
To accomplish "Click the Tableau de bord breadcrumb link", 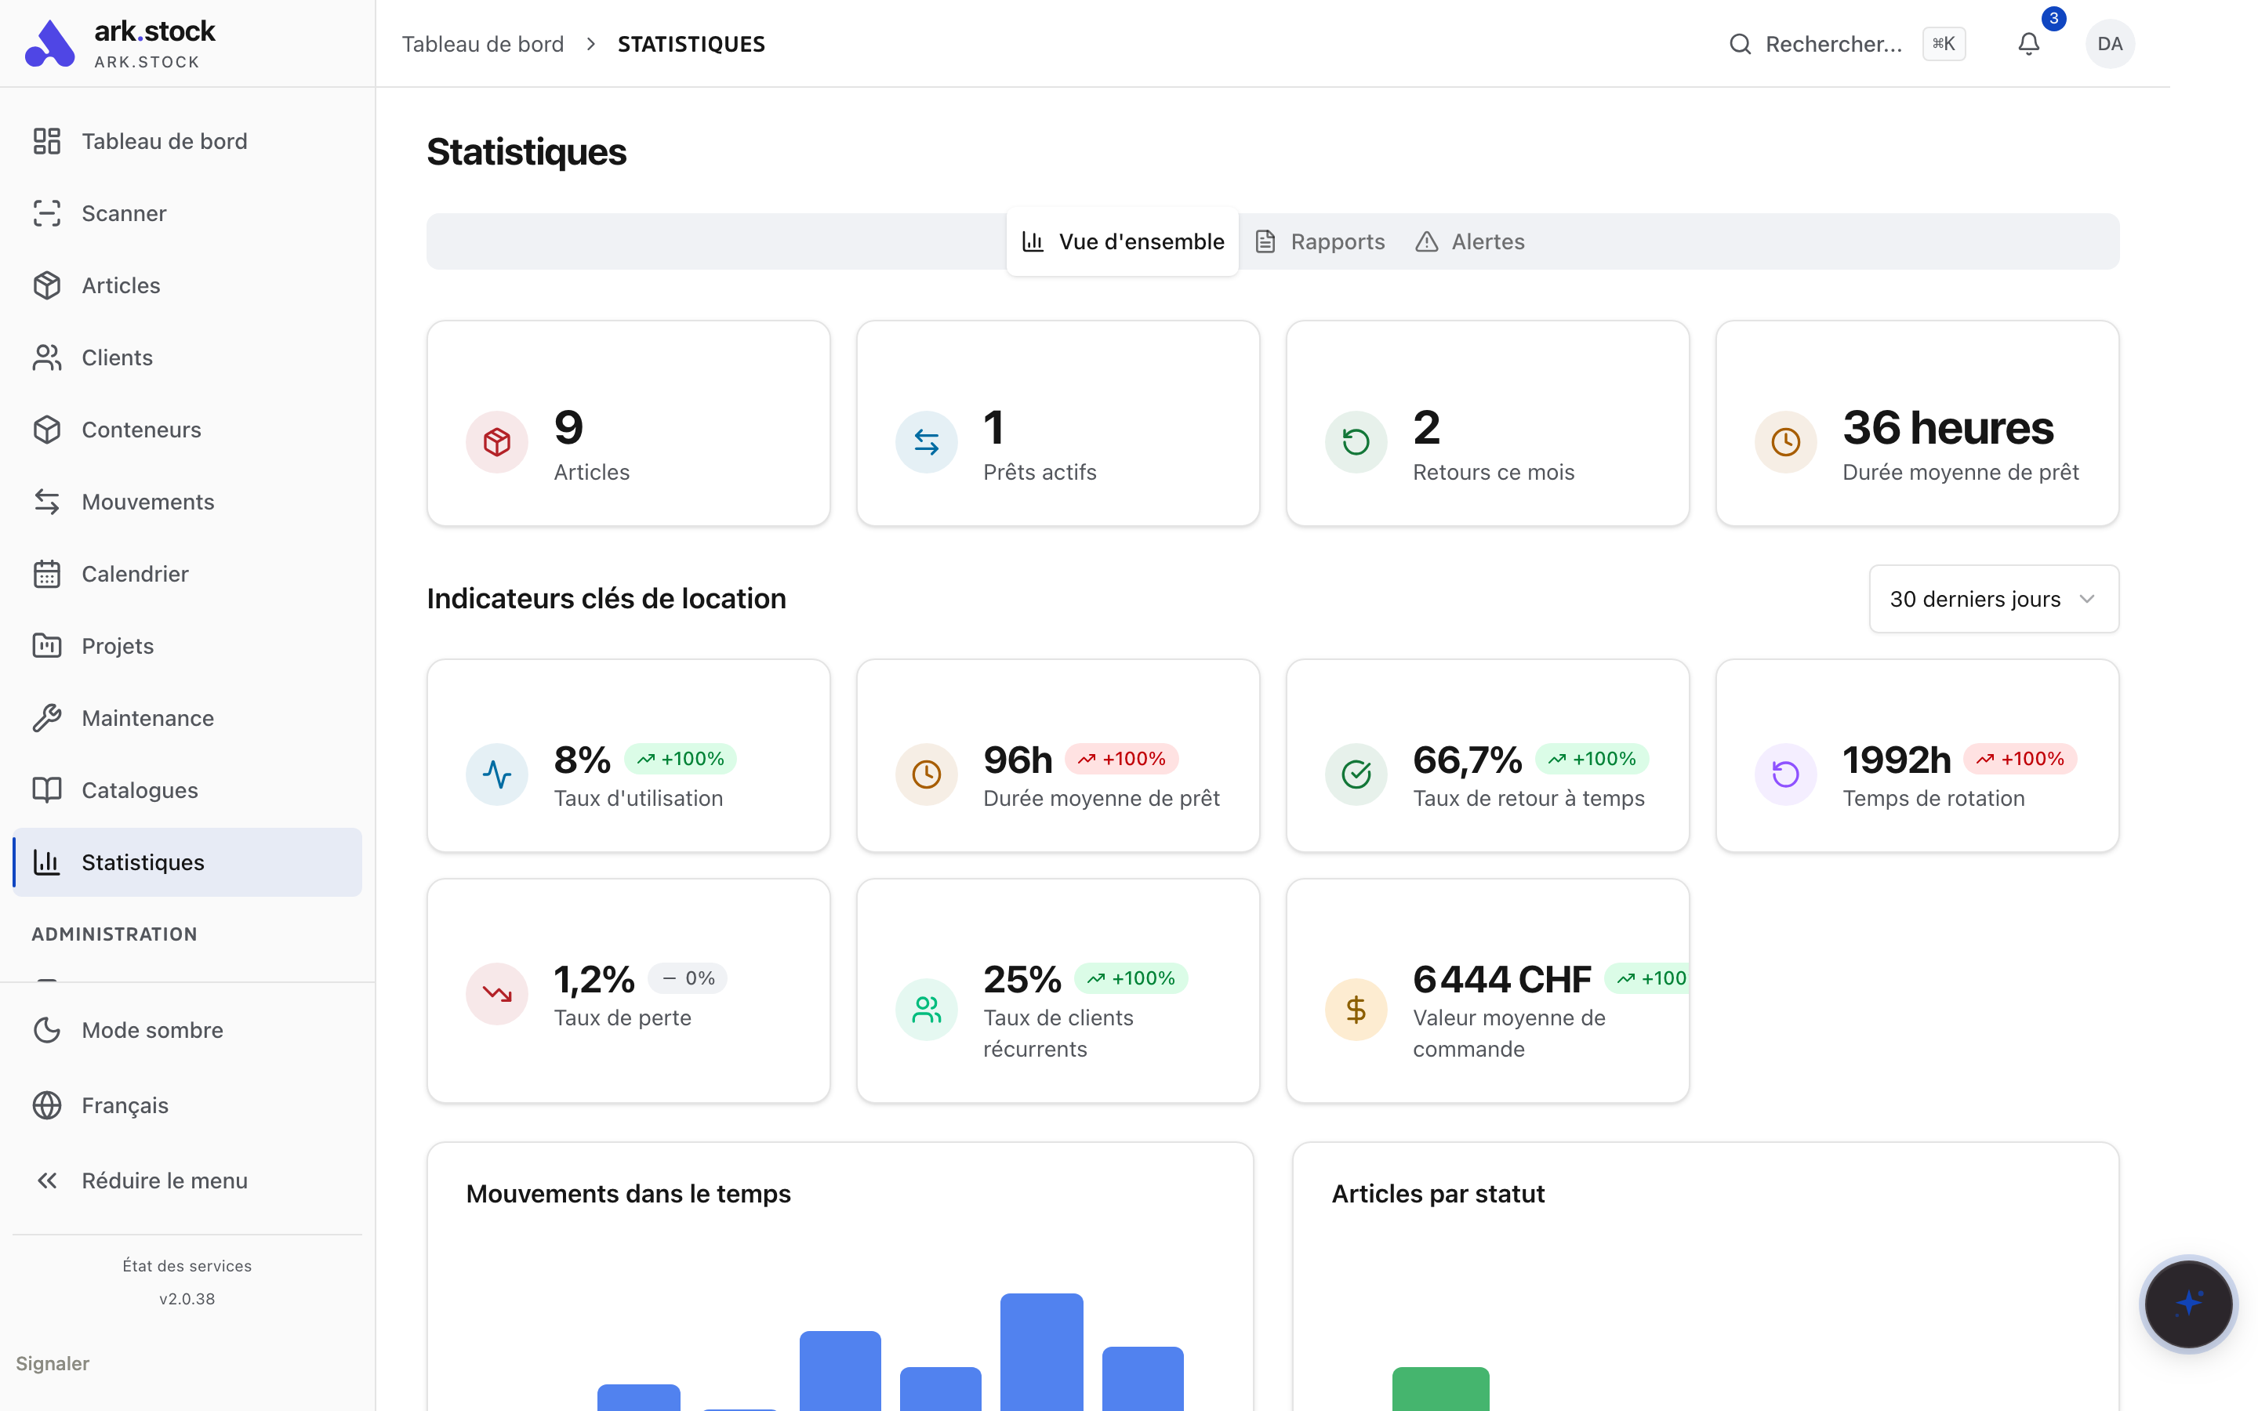I will click(x=482, y=44).
